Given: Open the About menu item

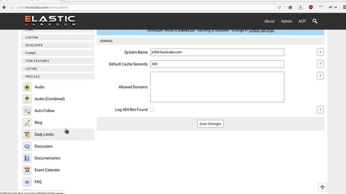Looking at the screenshot, I should click(x=269, y=22).
